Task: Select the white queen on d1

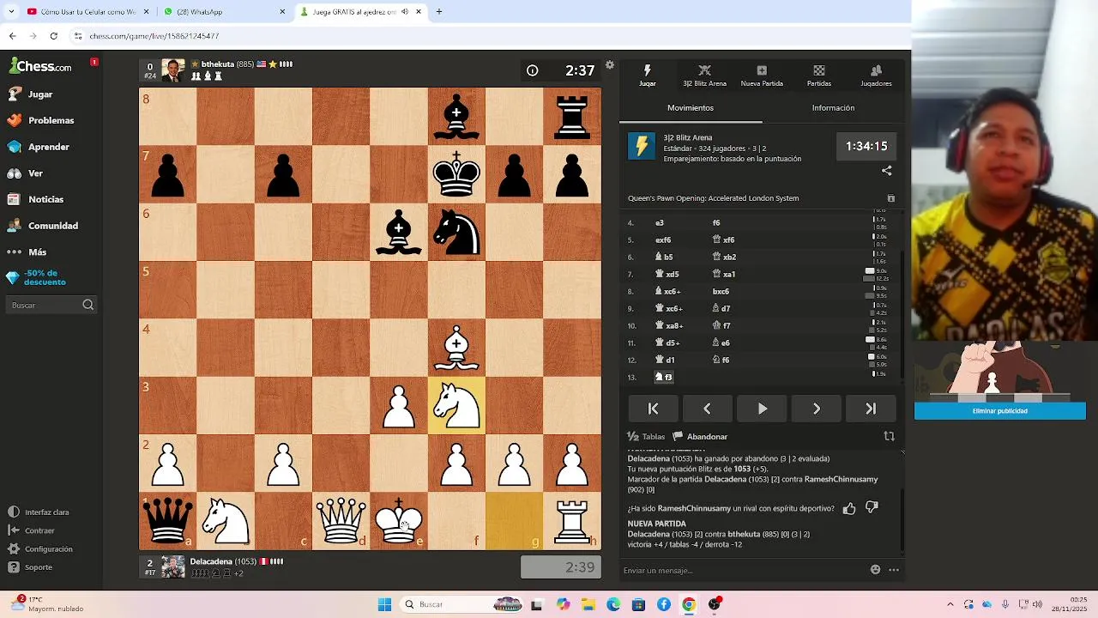Action: (x=341, y=521)
